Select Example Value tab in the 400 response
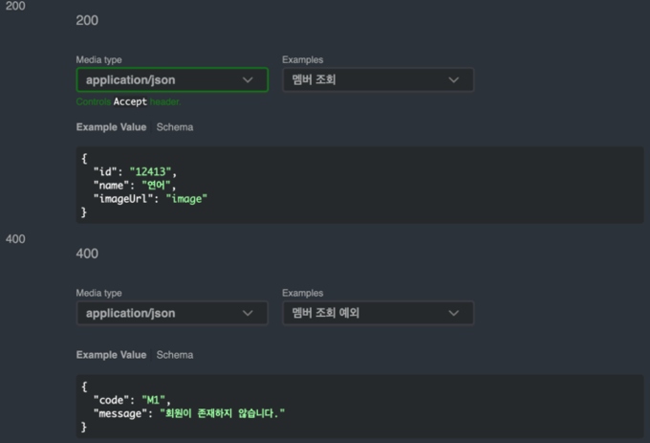 (x=111, y=355)
